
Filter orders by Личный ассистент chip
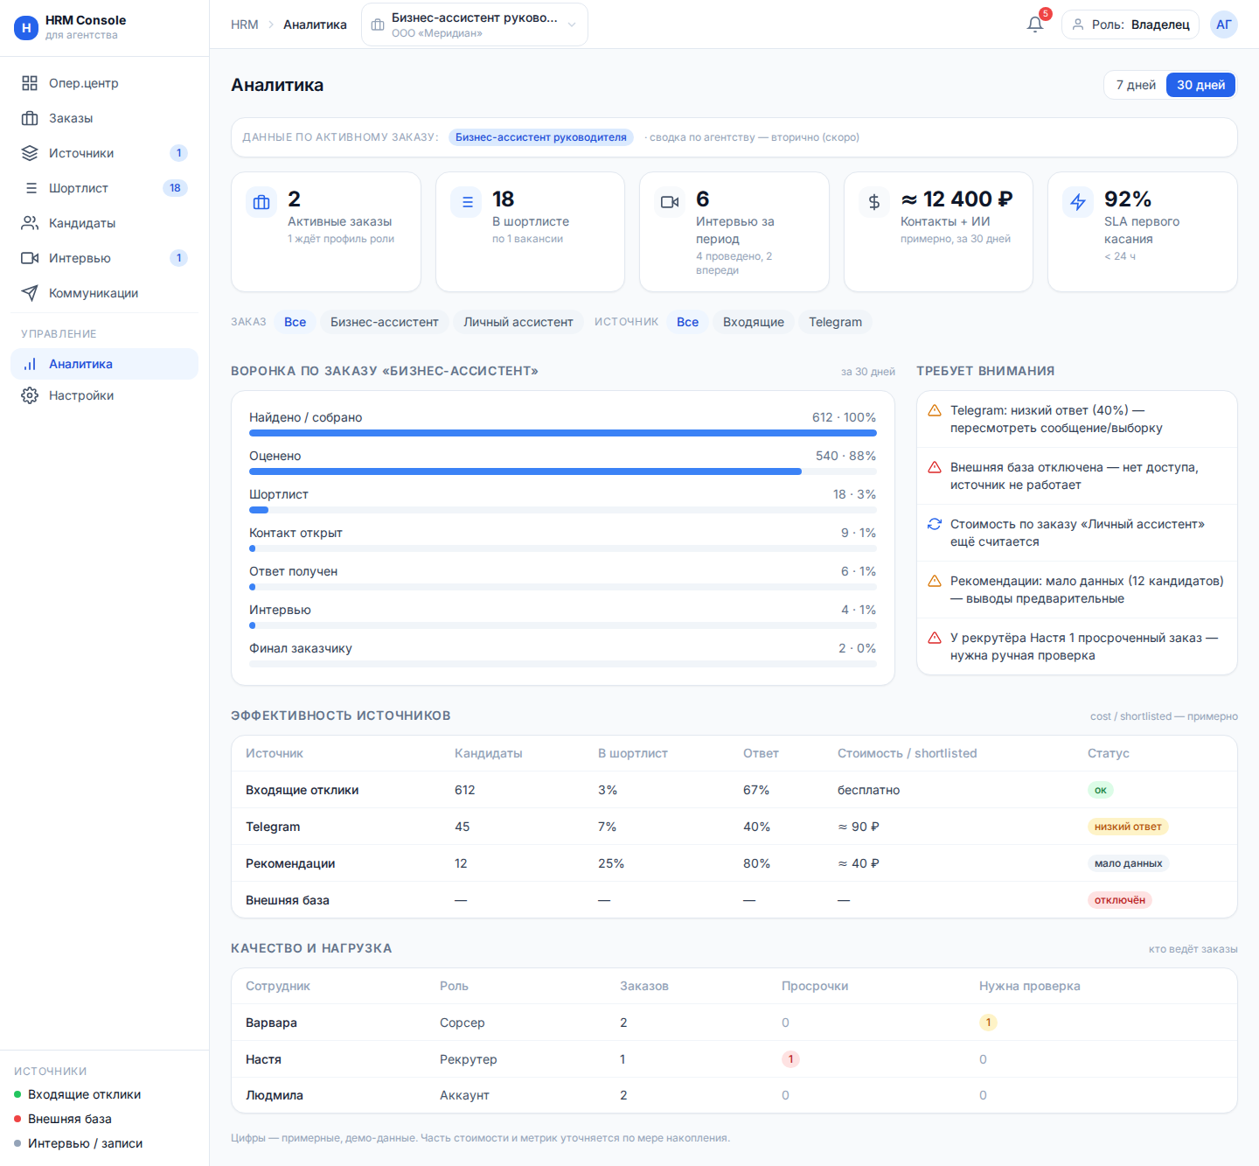point(518,322)
